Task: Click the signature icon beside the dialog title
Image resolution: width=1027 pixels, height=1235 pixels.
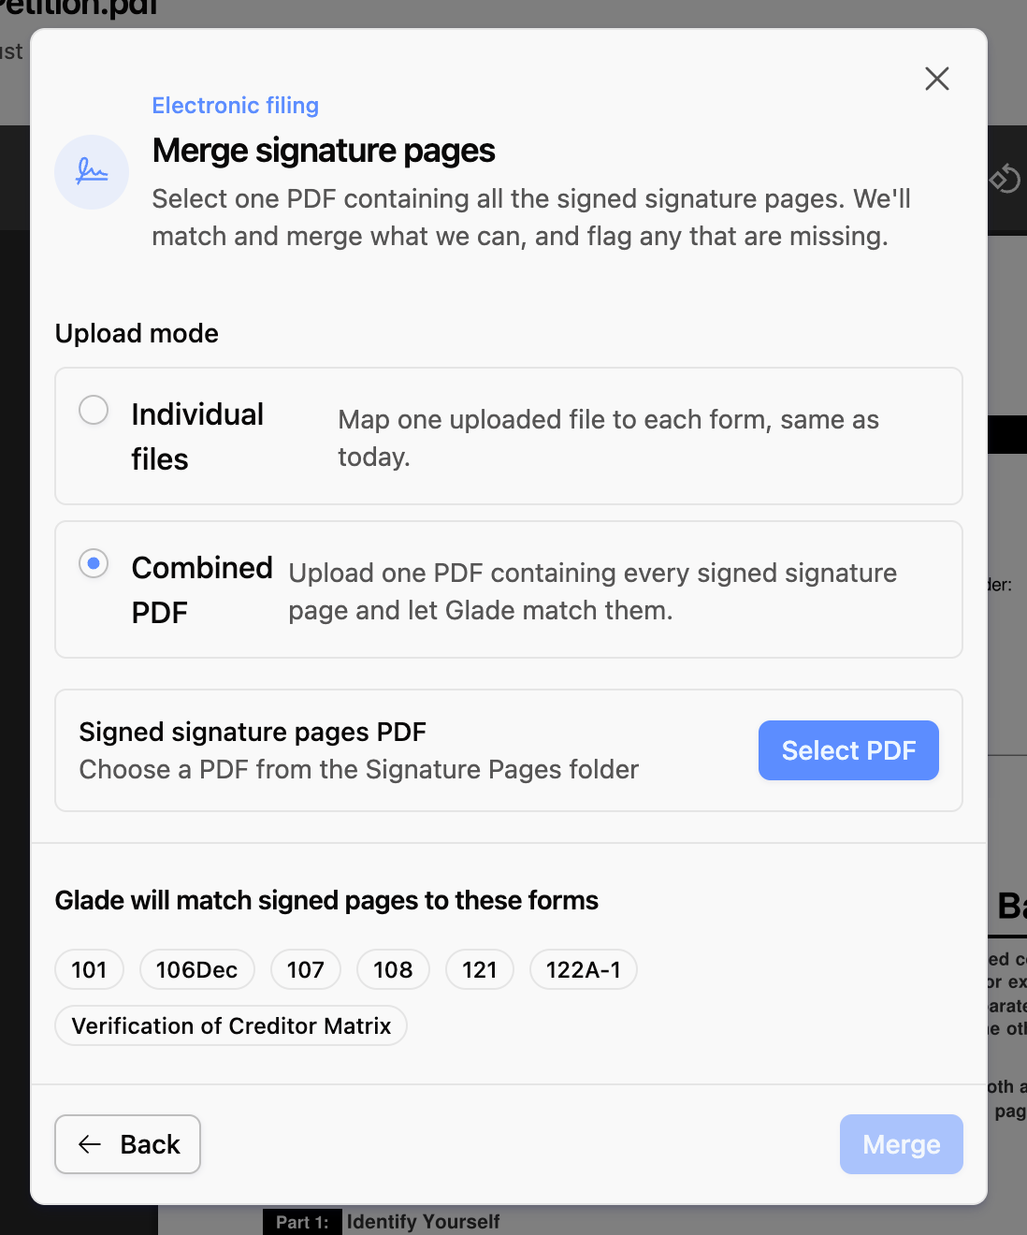Action: (92, 172)
